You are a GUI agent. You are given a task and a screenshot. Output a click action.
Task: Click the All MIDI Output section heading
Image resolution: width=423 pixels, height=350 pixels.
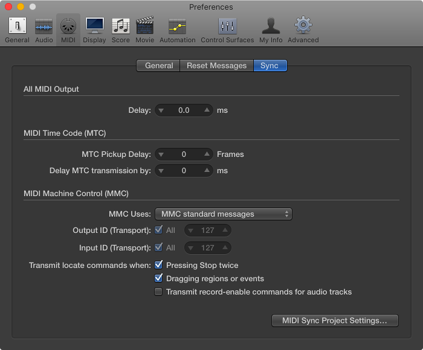click(x=51, y=89)
